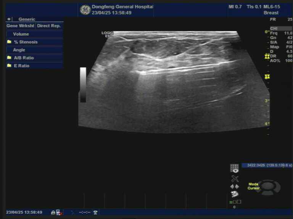Click the GE logo in the header
The width and height of the screenshot is (293, 219).
(85, 10)
